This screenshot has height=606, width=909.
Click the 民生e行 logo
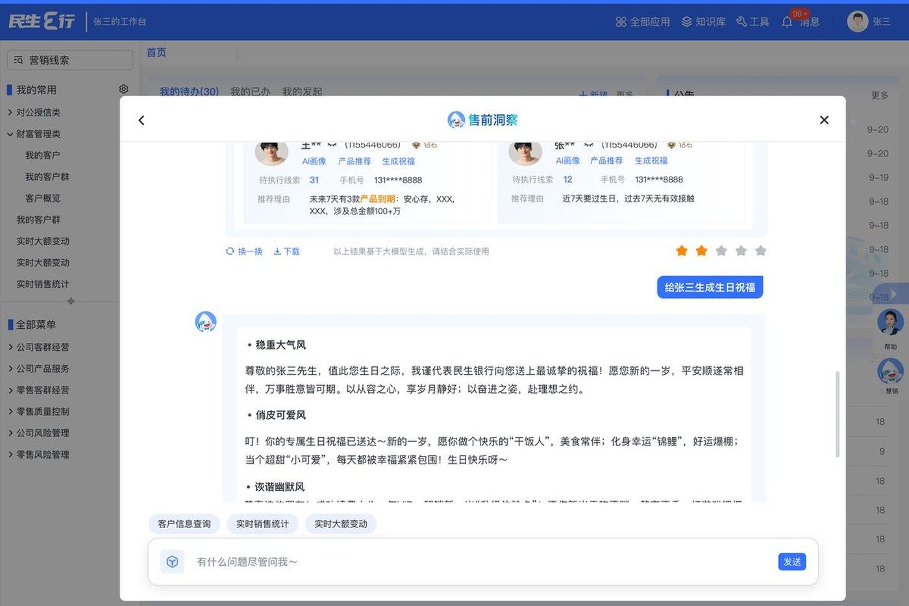42,21
